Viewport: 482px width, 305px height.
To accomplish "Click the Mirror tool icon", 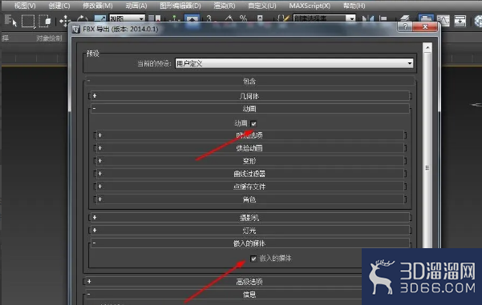I will point(367,19).
